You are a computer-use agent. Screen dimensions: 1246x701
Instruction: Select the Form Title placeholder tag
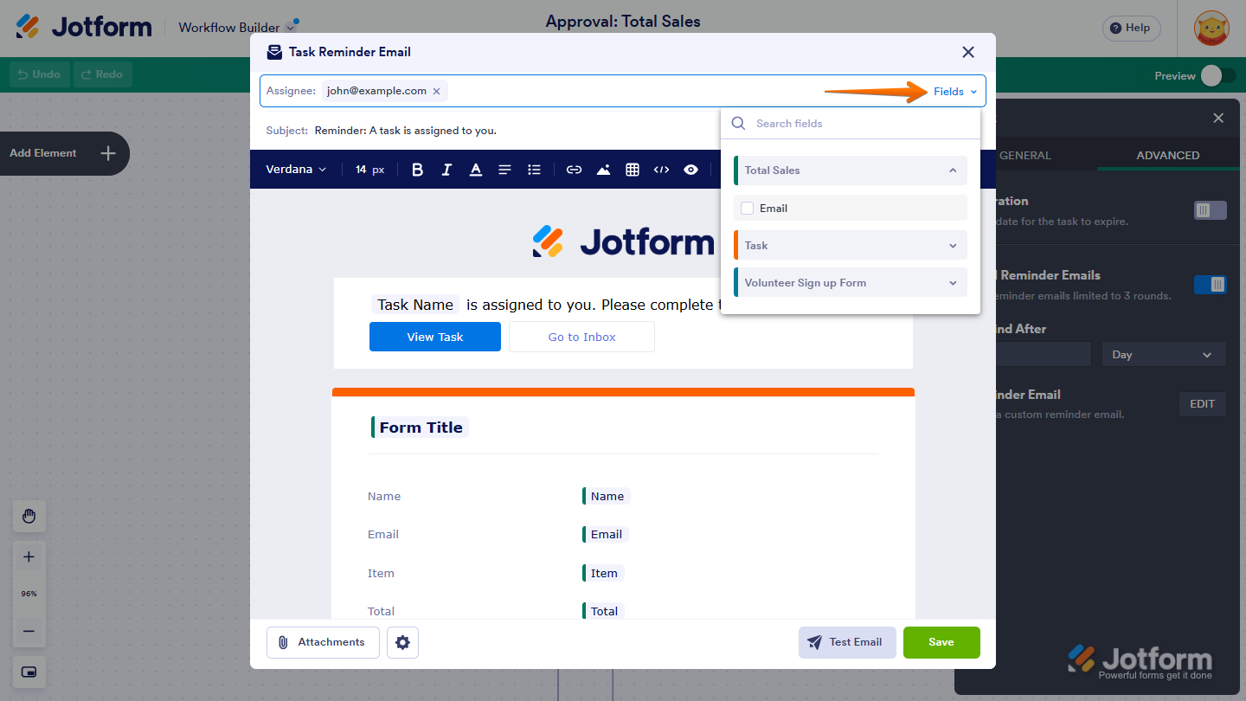tap(421, 428)
